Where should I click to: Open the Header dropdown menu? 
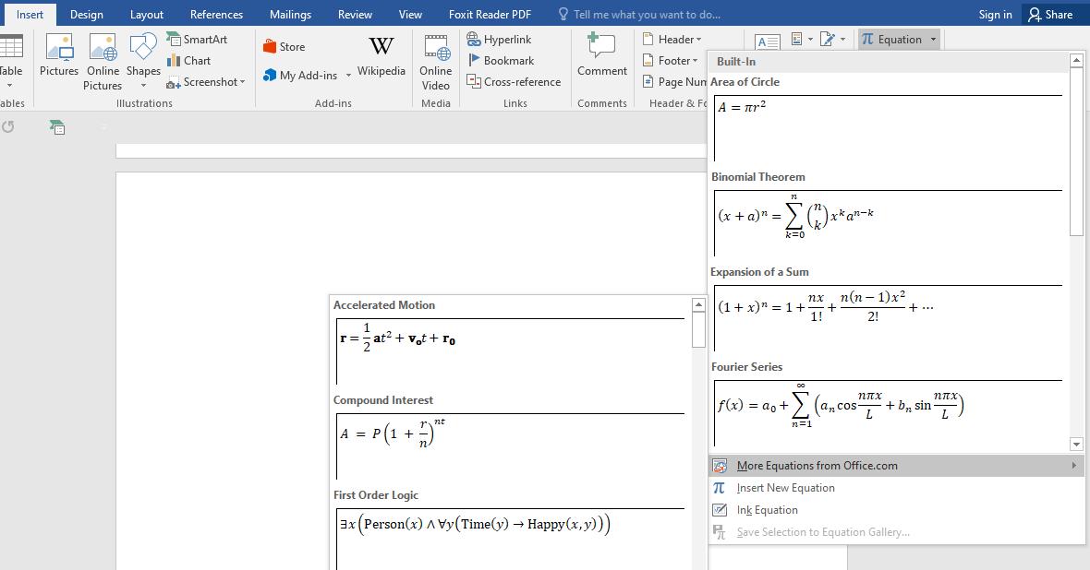pyautogui.click(x=672, y=40)
